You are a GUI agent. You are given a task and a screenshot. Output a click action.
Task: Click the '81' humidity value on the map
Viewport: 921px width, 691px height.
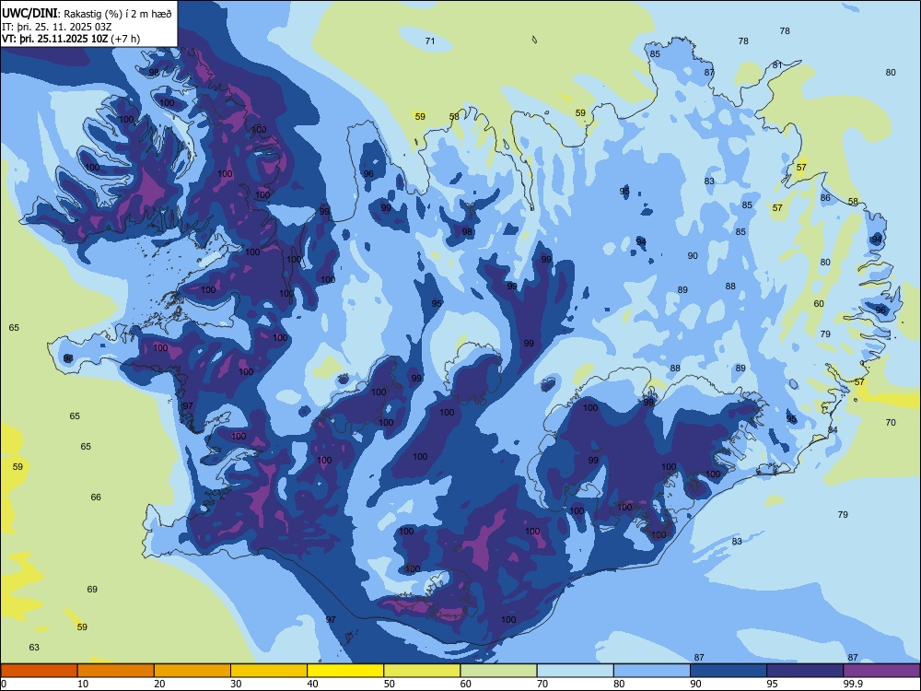tap(777, 65)
